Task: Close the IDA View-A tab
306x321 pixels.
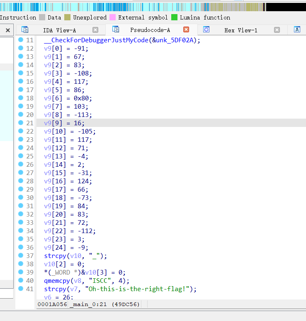Action: pyautogui.click(x=95, y=30)
